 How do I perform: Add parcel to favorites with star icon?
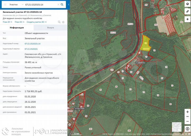63,22
